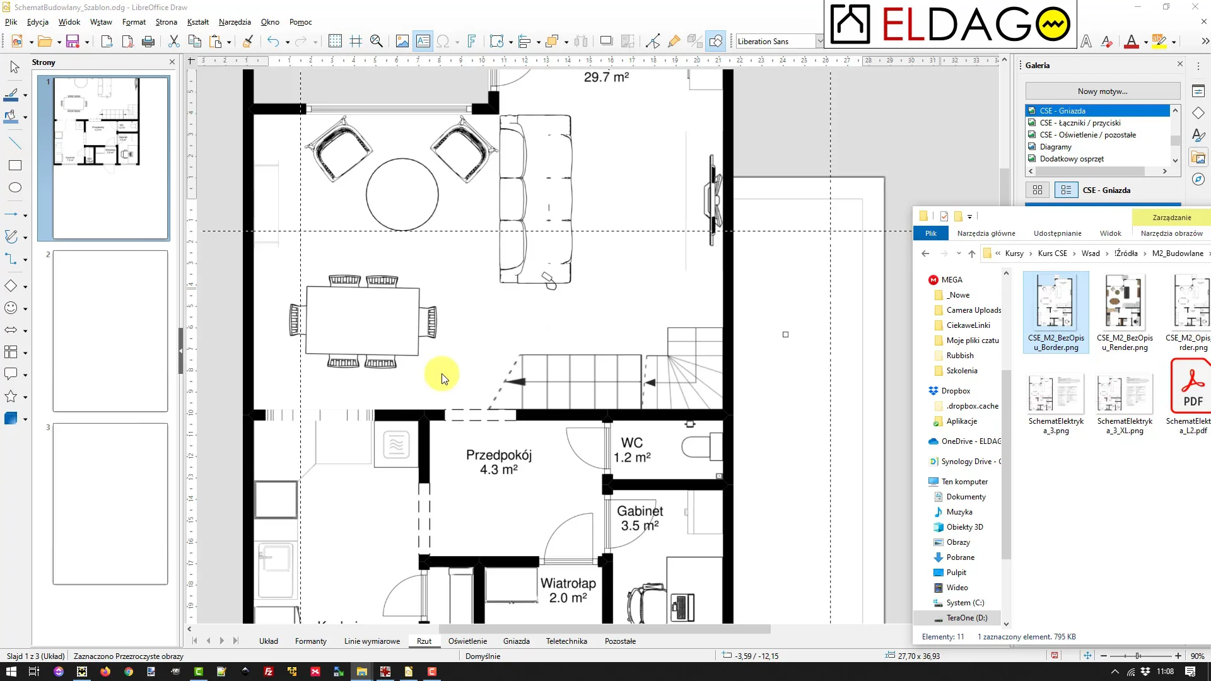Open the Navigator sidebar deck icon

(1198, 180)
